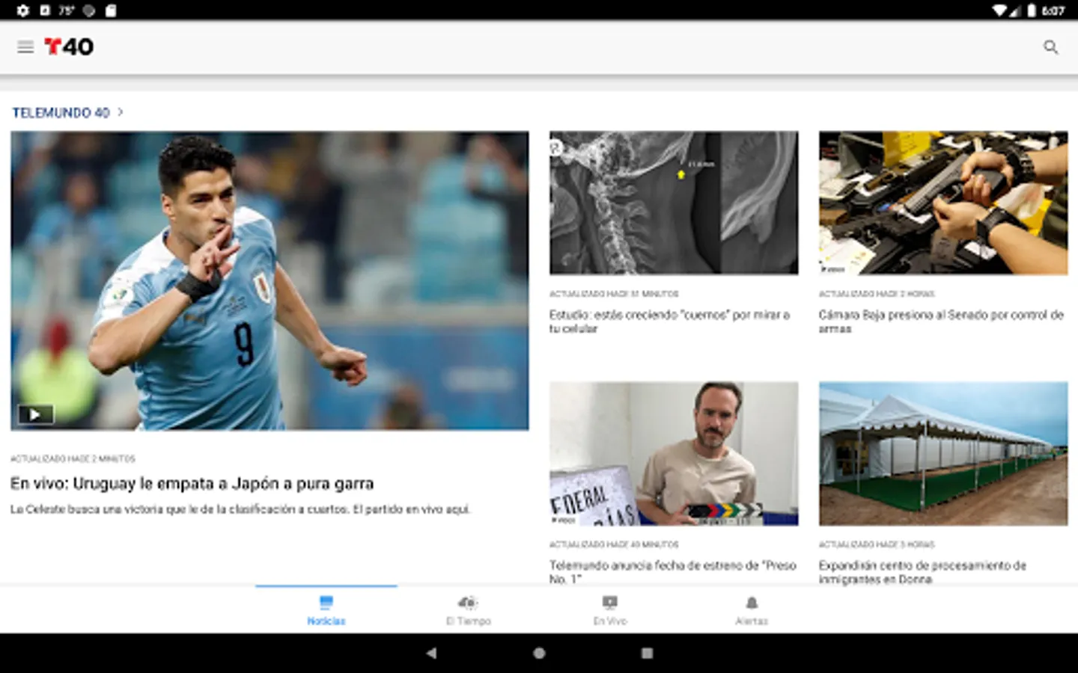Open 'Estudio: estás creciendo cuernos' article
The width and height of the screenshot is (1078, 673).
[670, 322]
